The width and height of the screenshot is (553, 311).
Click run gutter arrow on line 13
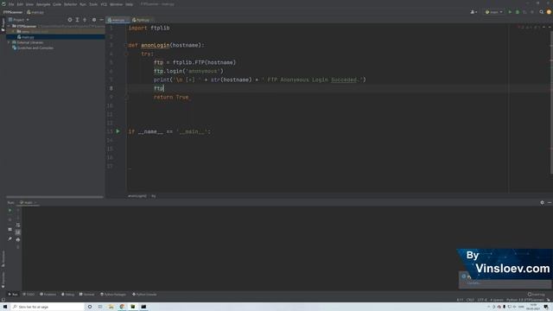click(118, 131)
